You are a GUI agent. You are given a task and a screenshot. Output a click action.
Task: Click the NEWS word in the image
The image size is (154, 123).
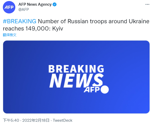pyautogui.click(x=76, y=81)
